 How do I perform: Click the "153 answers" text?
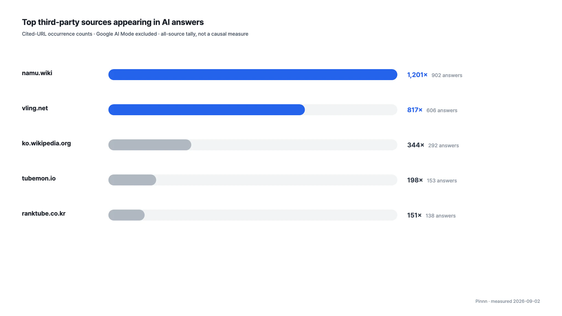pyautogui.click(x=442, y=180)
